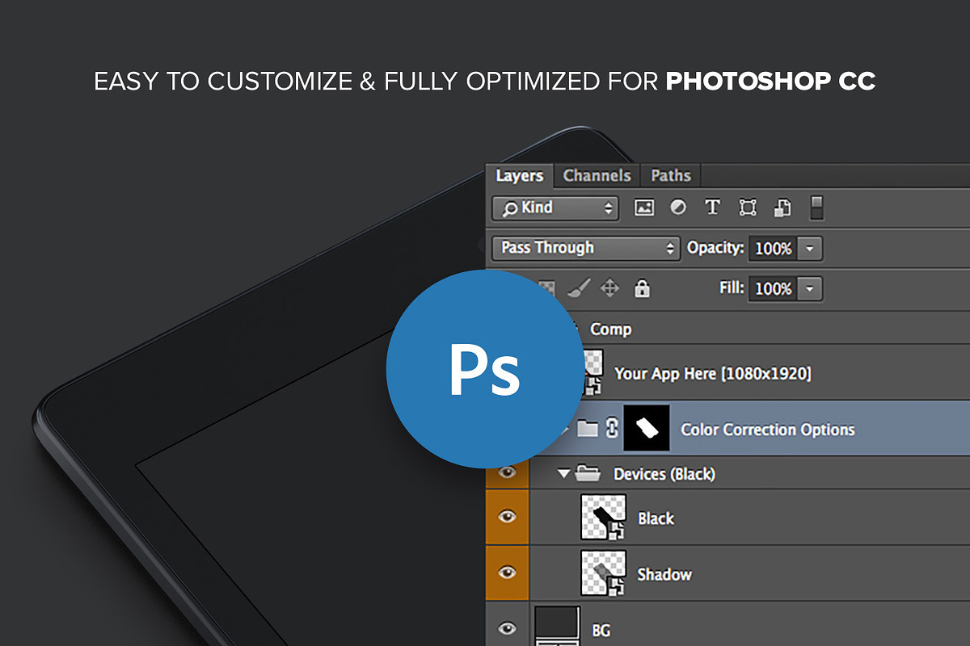
Task: Open the Opacity slider dropdown arrow
Action: (810, 249)
